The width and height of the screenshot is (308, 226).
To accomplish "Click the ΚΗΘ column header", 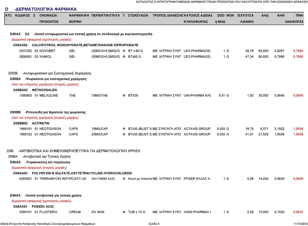I will click(281, 15).
